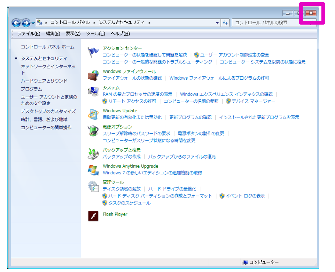Click イベント ログの表示
Screen dimensions: 335x272
pyautogui.click(x=245, y=196)
